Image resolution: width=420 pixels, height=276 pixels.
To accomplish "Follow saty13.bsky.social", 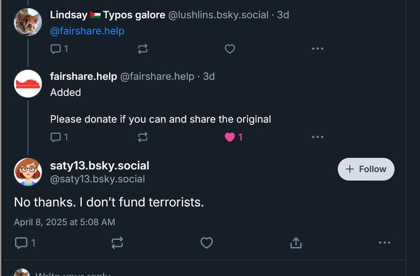I will [365, 169].
